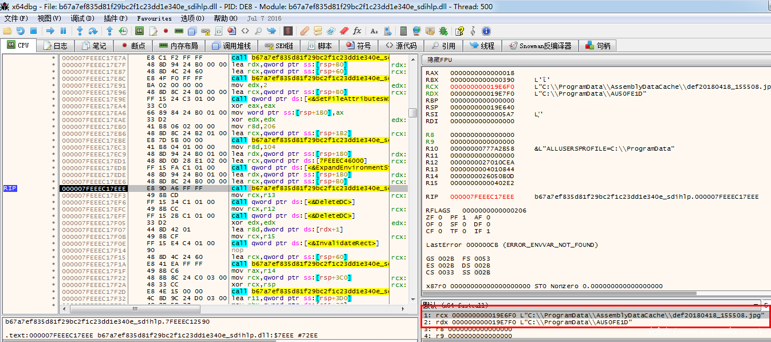Click the step over icon
The width and height of the screenshot is (771, 342).
93,31
